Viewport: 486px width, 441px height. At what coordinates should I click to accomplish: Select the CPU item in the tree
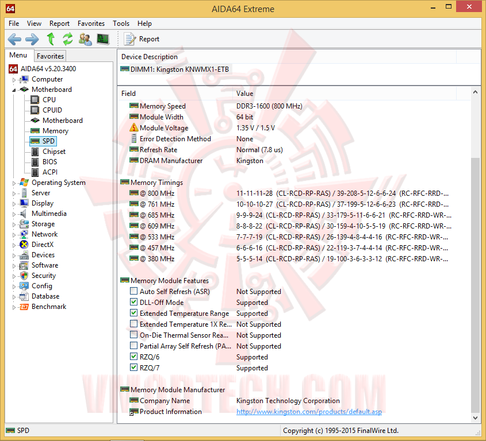tap(49, 100)
